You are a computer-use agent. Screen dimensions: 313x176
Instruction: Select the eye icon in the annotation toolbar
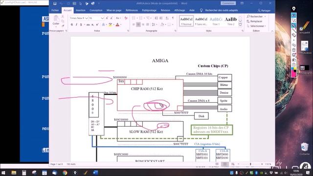[294, 15]
